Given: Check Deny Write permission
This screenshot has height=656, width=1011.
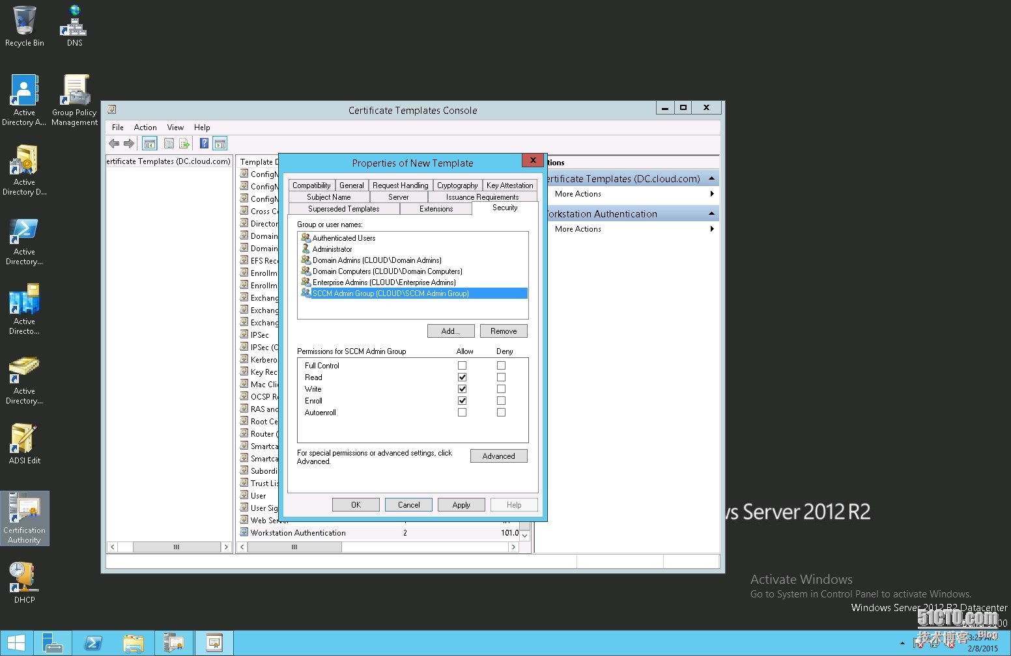Looking at the screenshot, I should [x=502, y=389].
